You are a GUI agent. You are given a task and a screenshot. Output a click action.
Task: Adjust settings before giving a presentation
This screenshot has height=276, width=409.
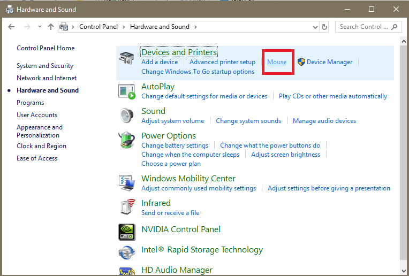329,188
